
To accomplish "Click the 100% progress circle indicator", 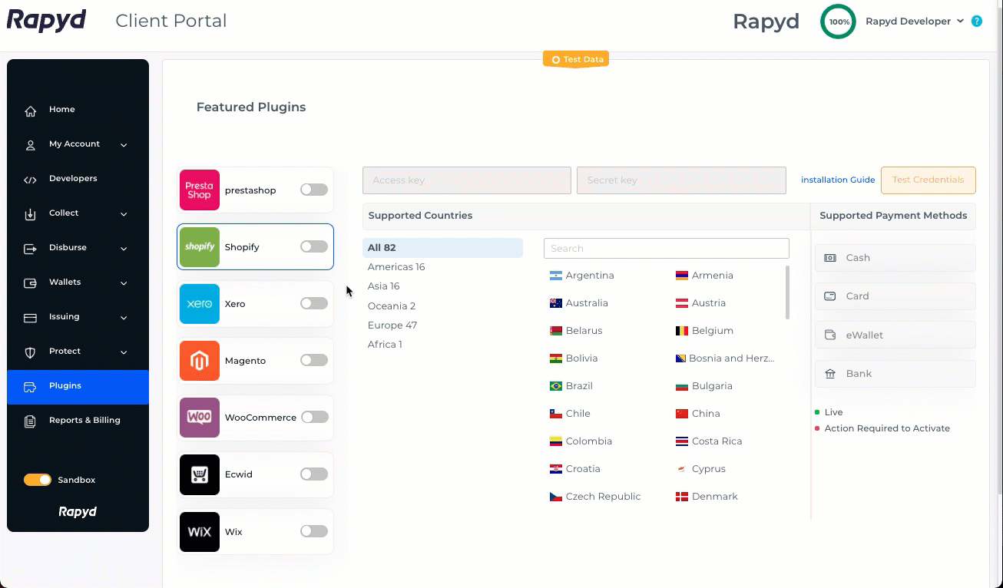I will click(x=839, y=21).
